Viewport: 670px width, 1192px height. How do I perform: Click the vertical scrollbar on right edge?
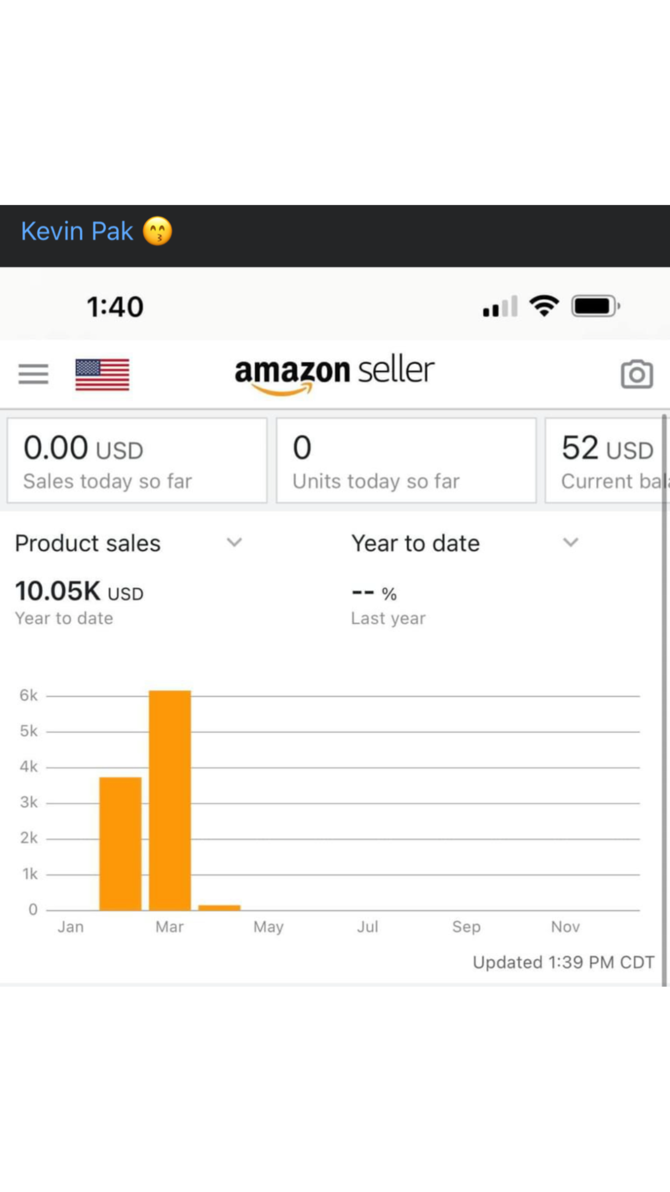click(664, 698)
